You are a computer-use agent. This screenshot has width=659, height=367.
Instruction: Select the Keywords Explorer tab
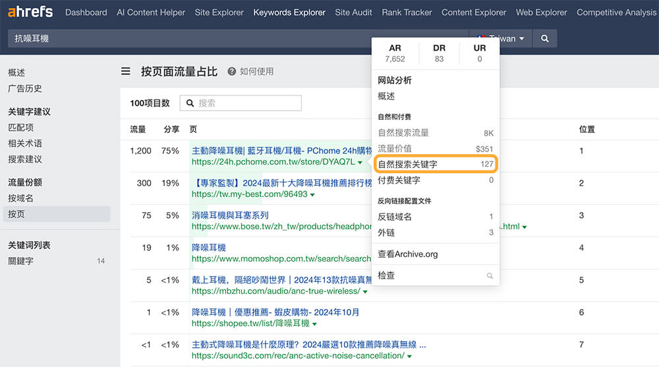pos(289,13)
